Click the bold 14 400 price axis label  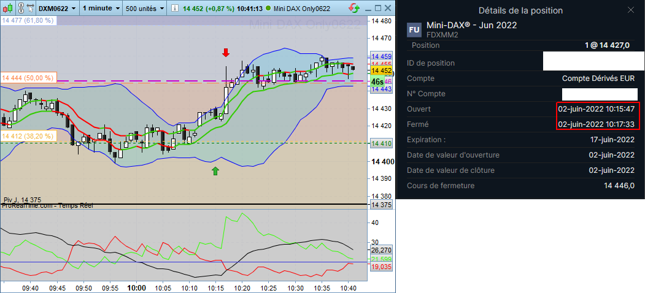[x=382, y=162]
